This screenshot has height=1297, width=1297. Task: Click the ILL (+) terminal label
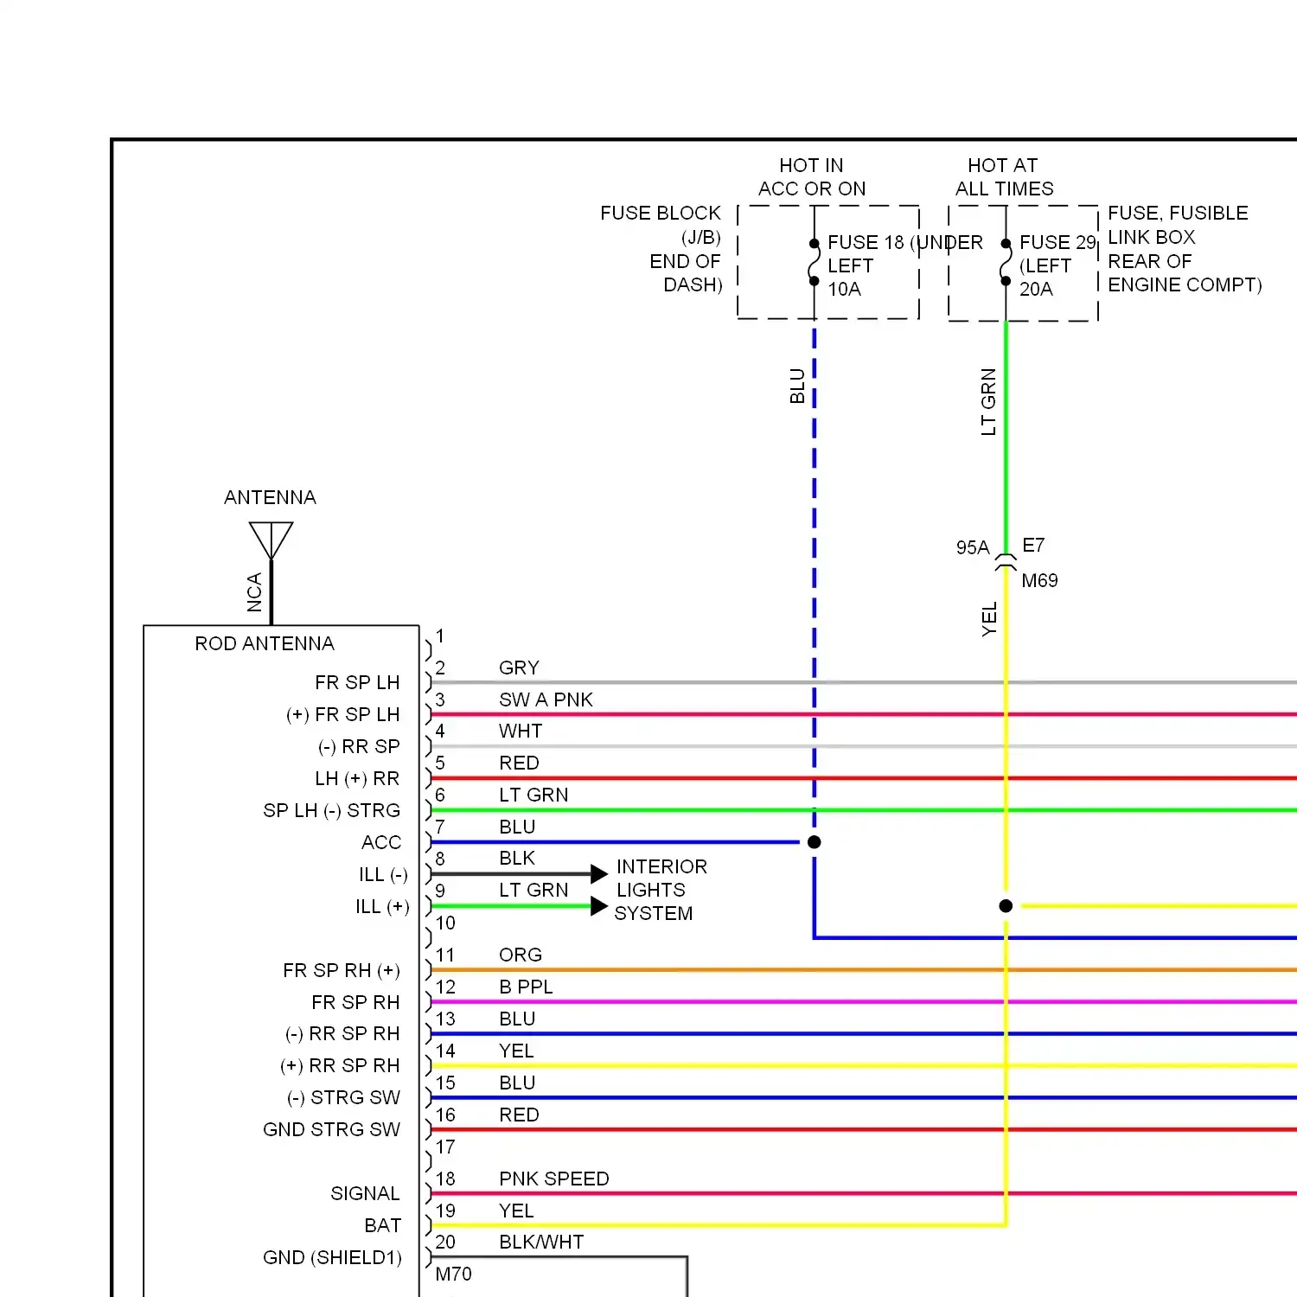pyautogui.click(x=382, y=906)
